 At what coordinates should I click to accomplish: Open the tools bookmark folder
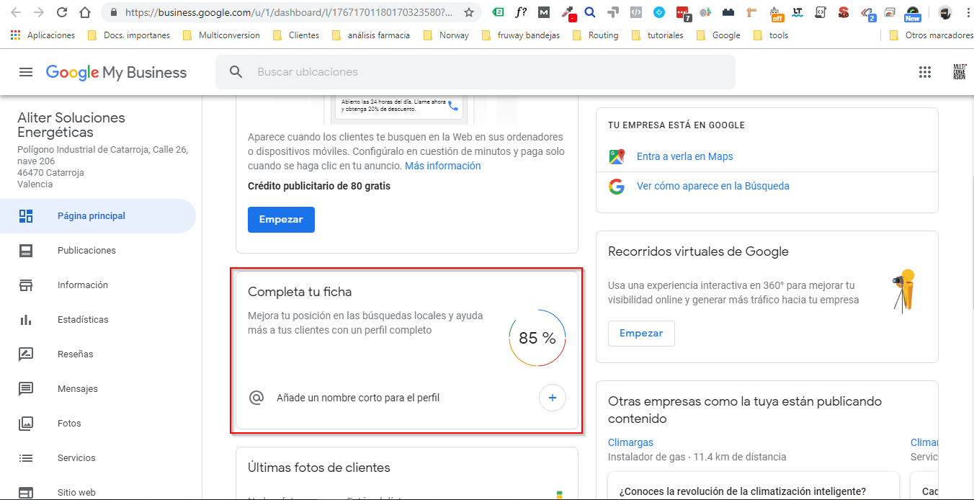tap(771, 35)
